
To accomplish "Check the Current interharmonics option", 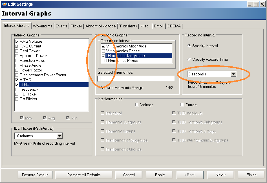I will tap(182, 104).
